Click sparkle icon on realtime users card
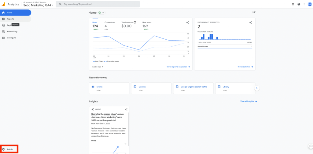313x154 pixels. pyautogui.click(x=251, y=23)
